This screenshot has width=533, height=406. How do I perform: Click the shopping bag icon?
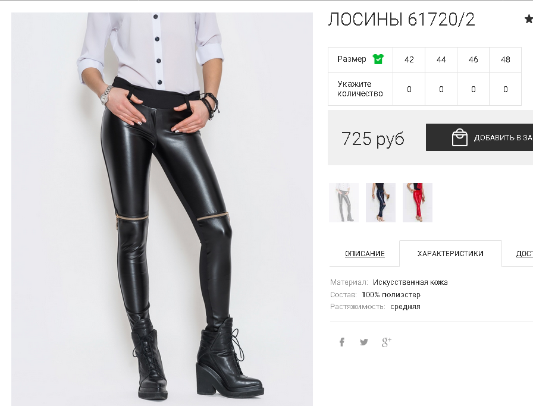(x=460, y=137)
